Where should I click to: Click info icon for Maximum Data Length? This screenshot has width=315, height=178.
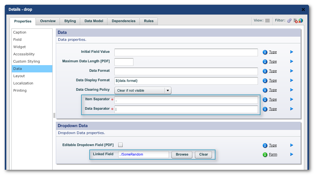265,62
